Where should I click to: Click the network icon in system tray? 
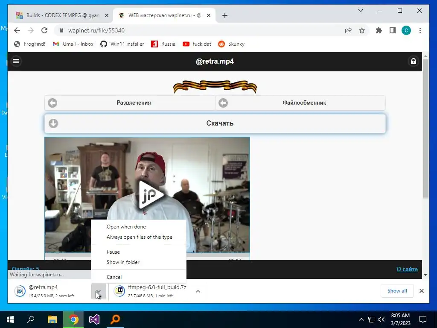(372, 319)
